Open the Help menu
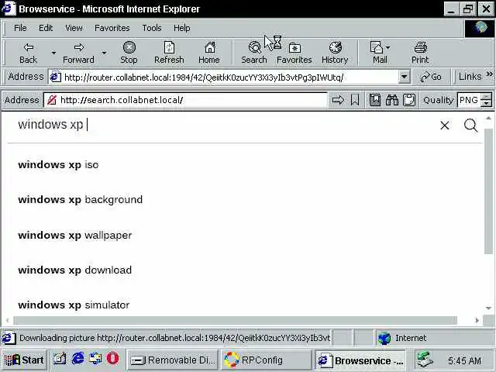The image size is (496, 372). coord(182,28)
